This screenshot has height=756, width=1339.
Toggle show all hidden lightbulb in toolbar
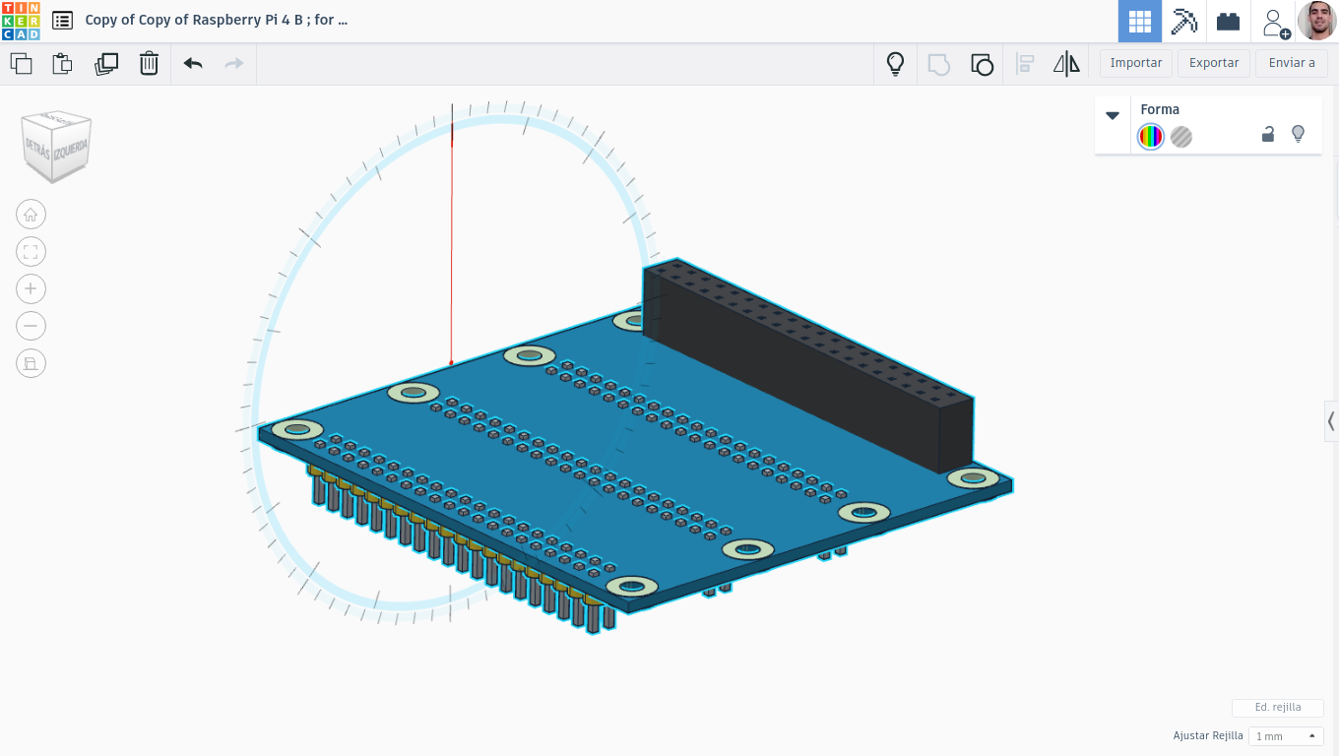[895, 64]
